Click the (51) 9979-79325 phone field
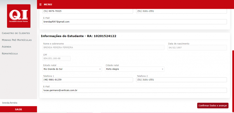The height and width of the screenshot is (113, 234). coord(88,11)
